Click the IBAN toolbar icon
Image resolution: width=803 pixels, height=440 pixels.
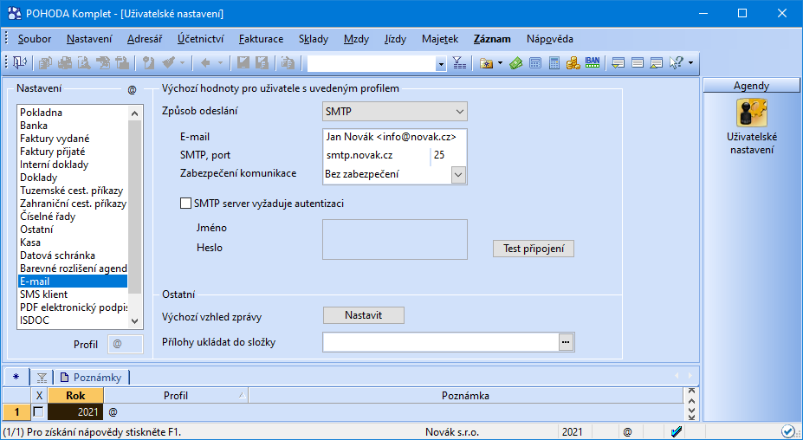point(592,63)
